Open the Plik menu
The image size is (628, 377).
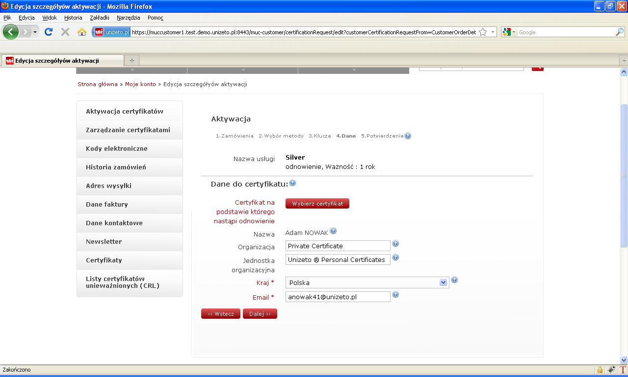(x=7, y=18)
